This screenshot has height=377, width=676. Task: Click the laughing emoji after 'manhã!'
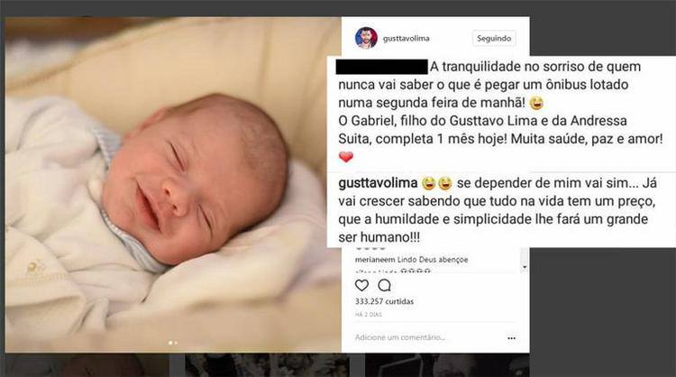[x=536, y=103]
